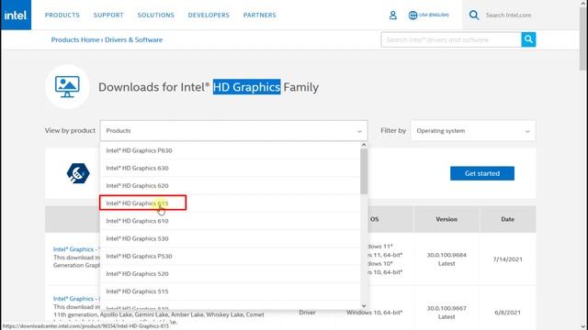This screenshot has height=330, width=588.
Task: Select Intel HD Graphics 630
Action: pos(230,168)
